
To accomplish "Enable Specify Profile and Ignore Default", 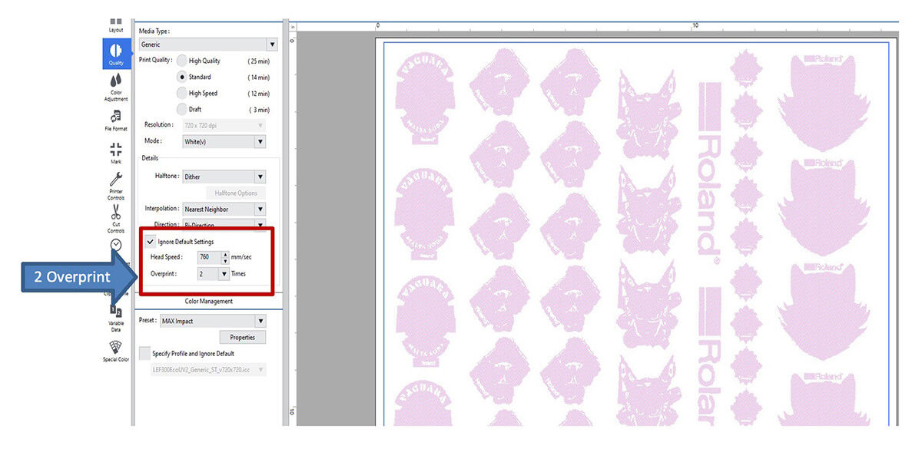I will pyautogui.click(x=144, y=353).
